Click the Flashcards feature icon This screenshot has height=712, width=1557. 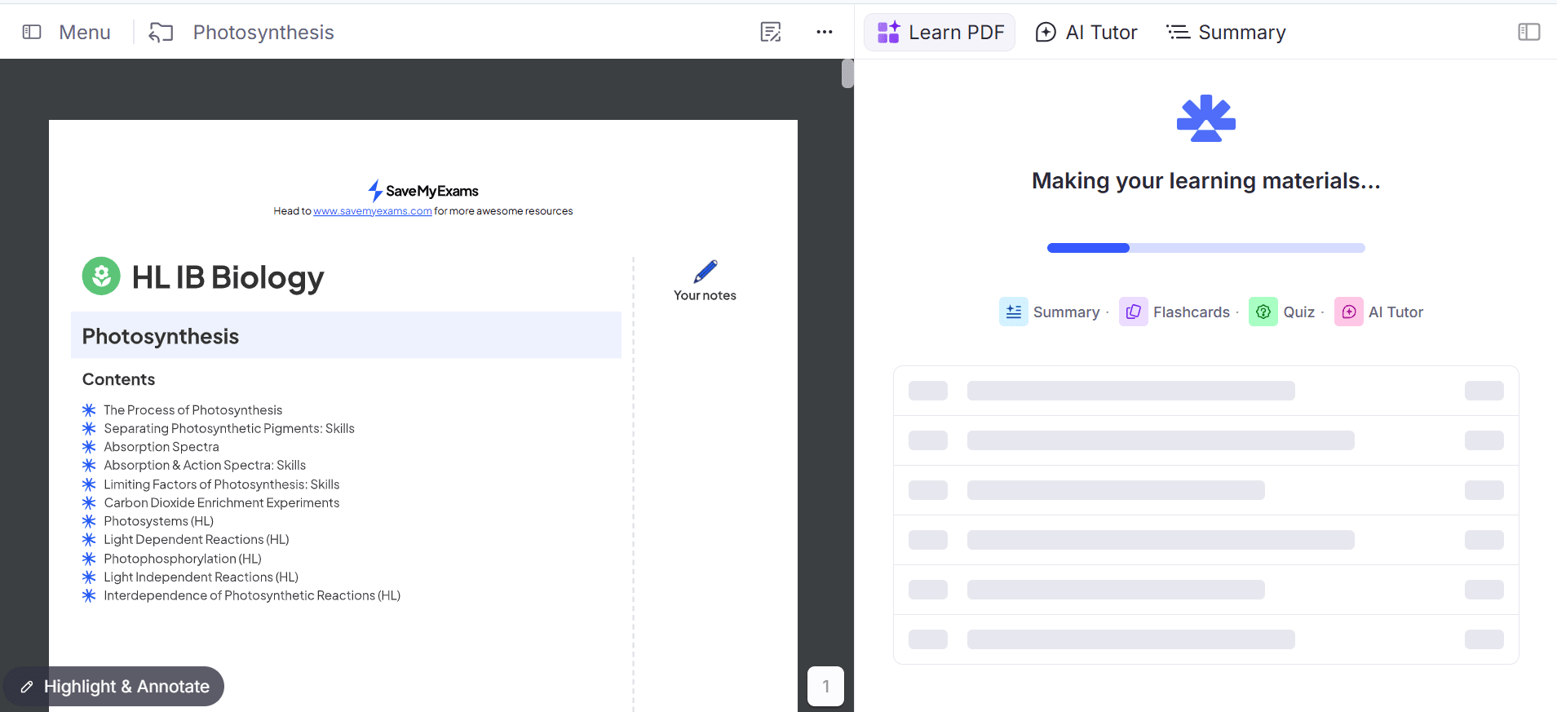click(x=1134, y=312)
